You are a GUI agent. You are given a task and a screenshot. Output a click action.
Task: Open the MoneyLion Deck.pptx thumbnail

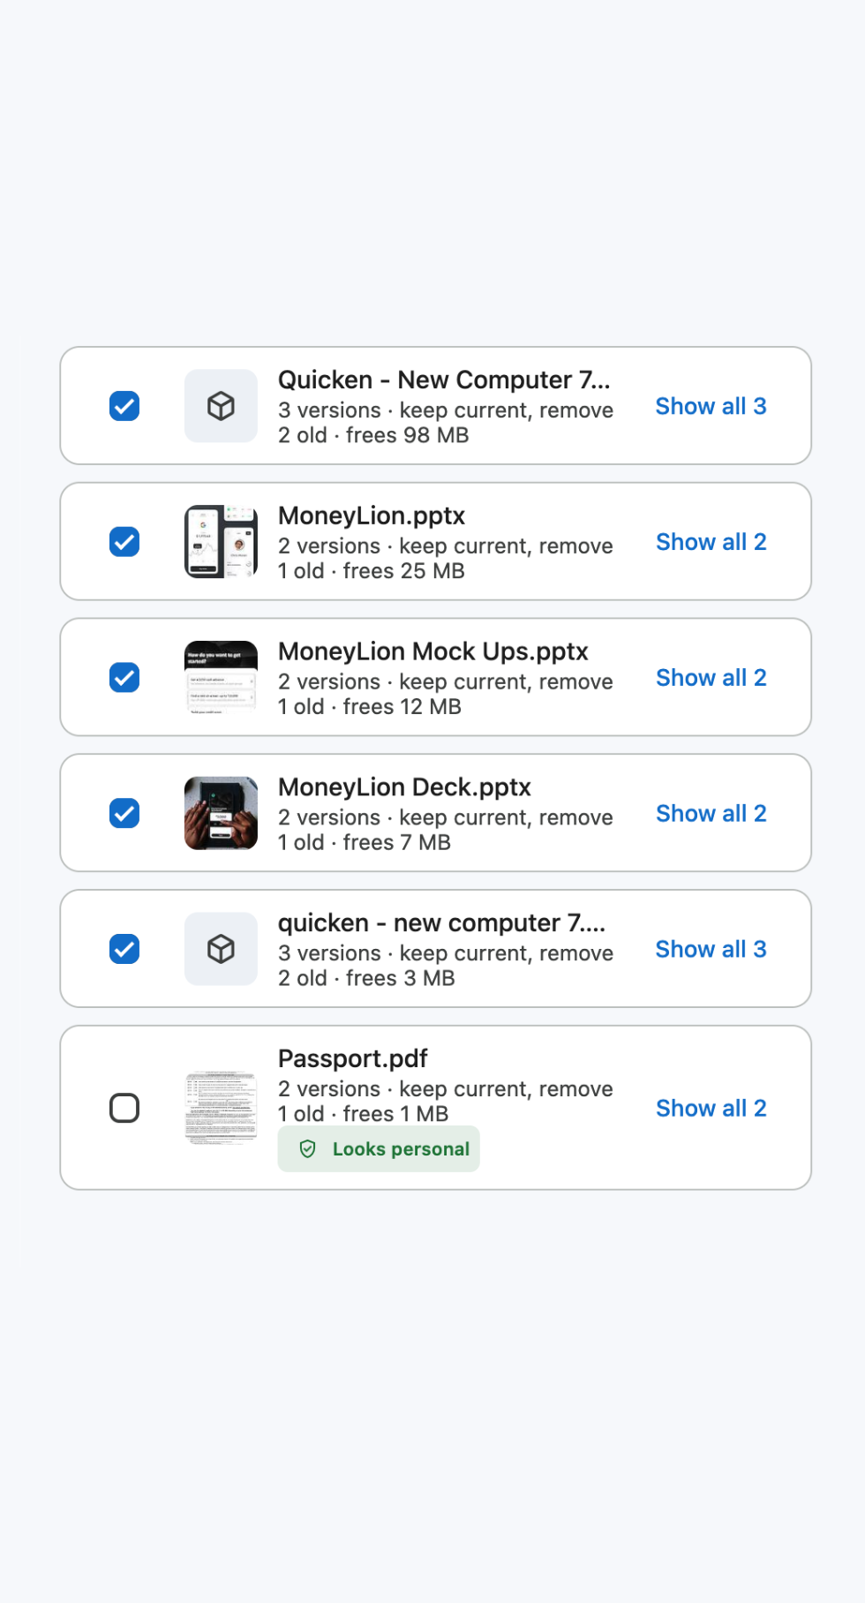[x=221, y=813]
